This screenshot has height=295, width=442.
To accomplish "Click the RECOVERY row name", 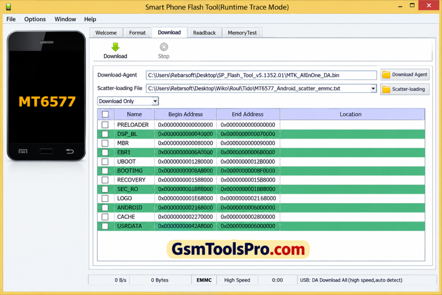I will 131,180.
